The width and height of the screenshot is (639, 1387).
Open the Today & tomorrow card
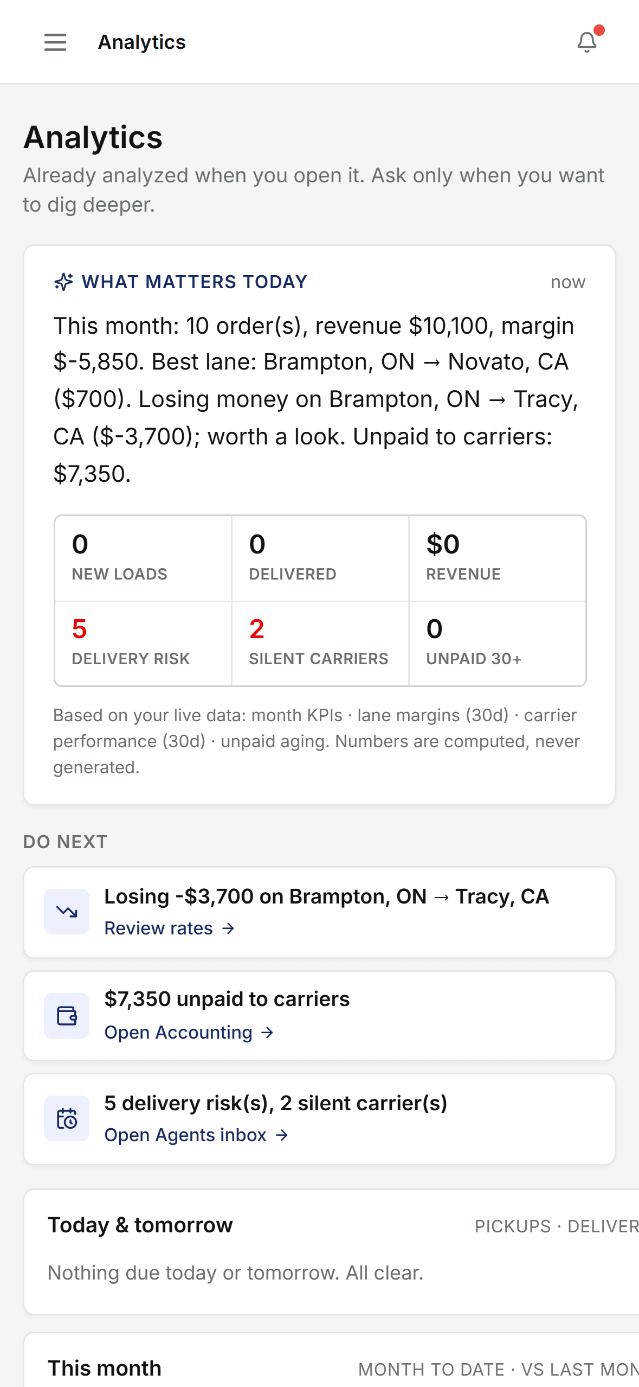coord(331,1251)
